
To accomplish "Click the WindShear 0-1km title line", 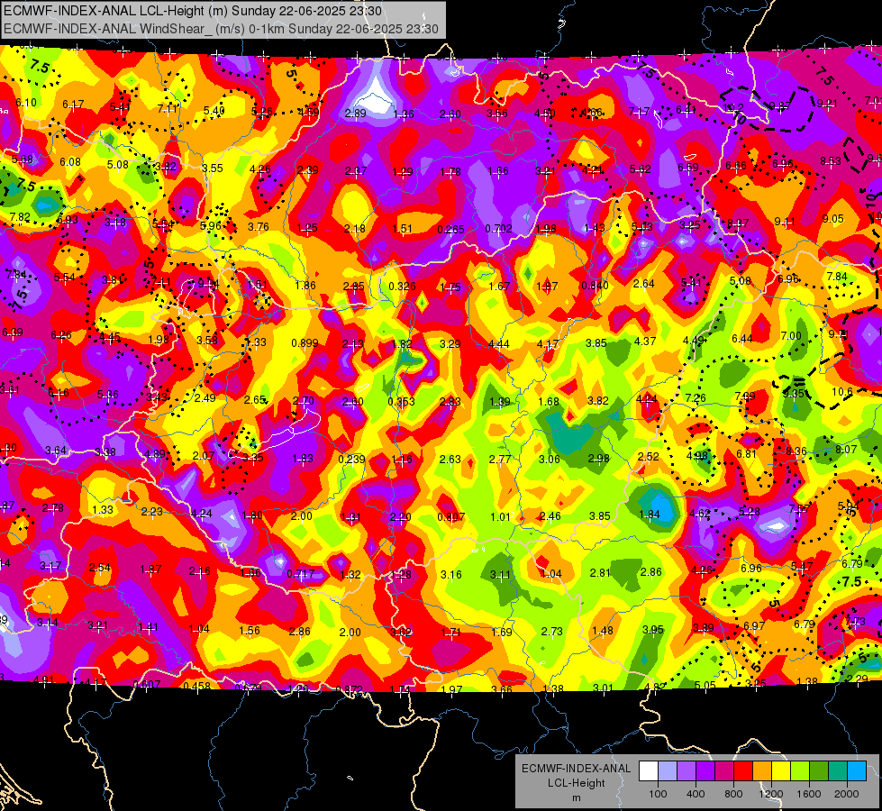I will (221, 29).
